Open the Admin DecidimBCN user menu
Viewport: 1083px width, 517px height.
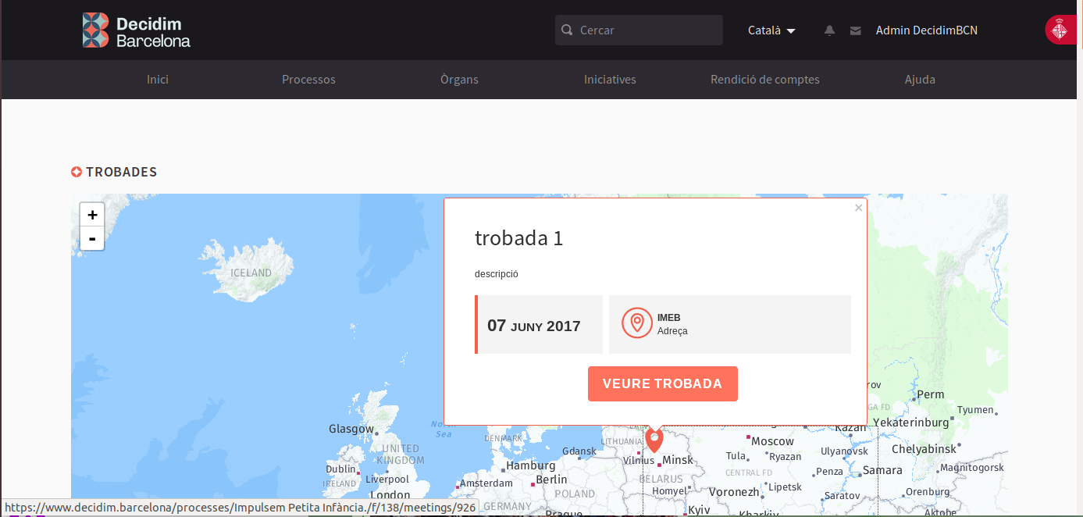(x=926, y=30)
